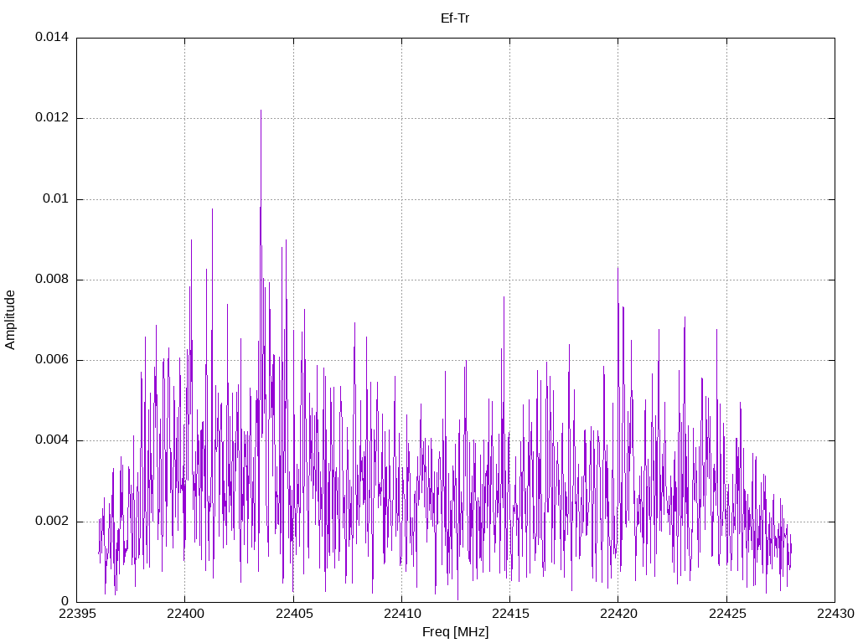Click the y-axis tick value 0.014
The height and width of the screenshot is (643, 858).
click(52, 37)
